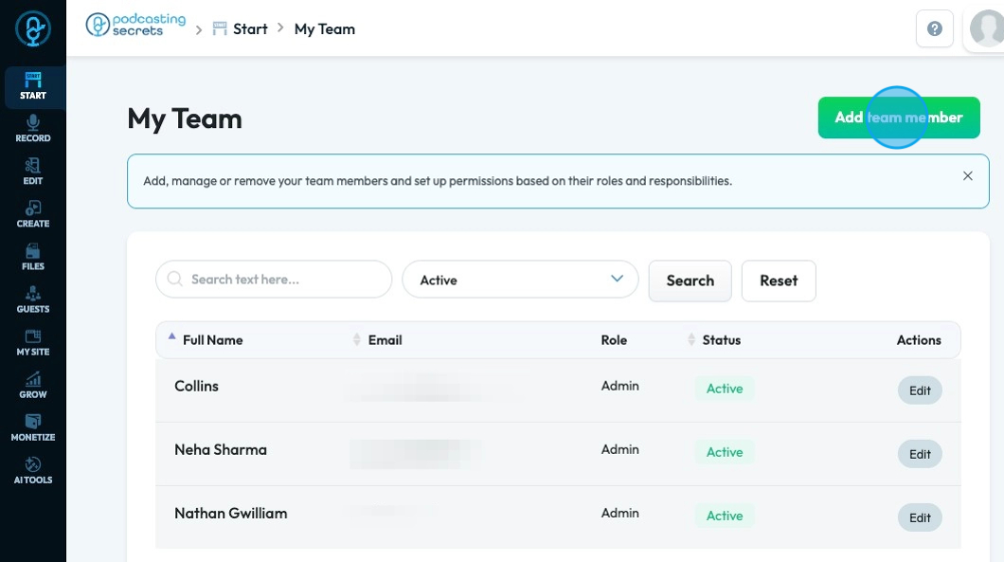This screenshot has height=562, width=1004.
Task: Go to My Site in sidebar
Action: [33, 341]
